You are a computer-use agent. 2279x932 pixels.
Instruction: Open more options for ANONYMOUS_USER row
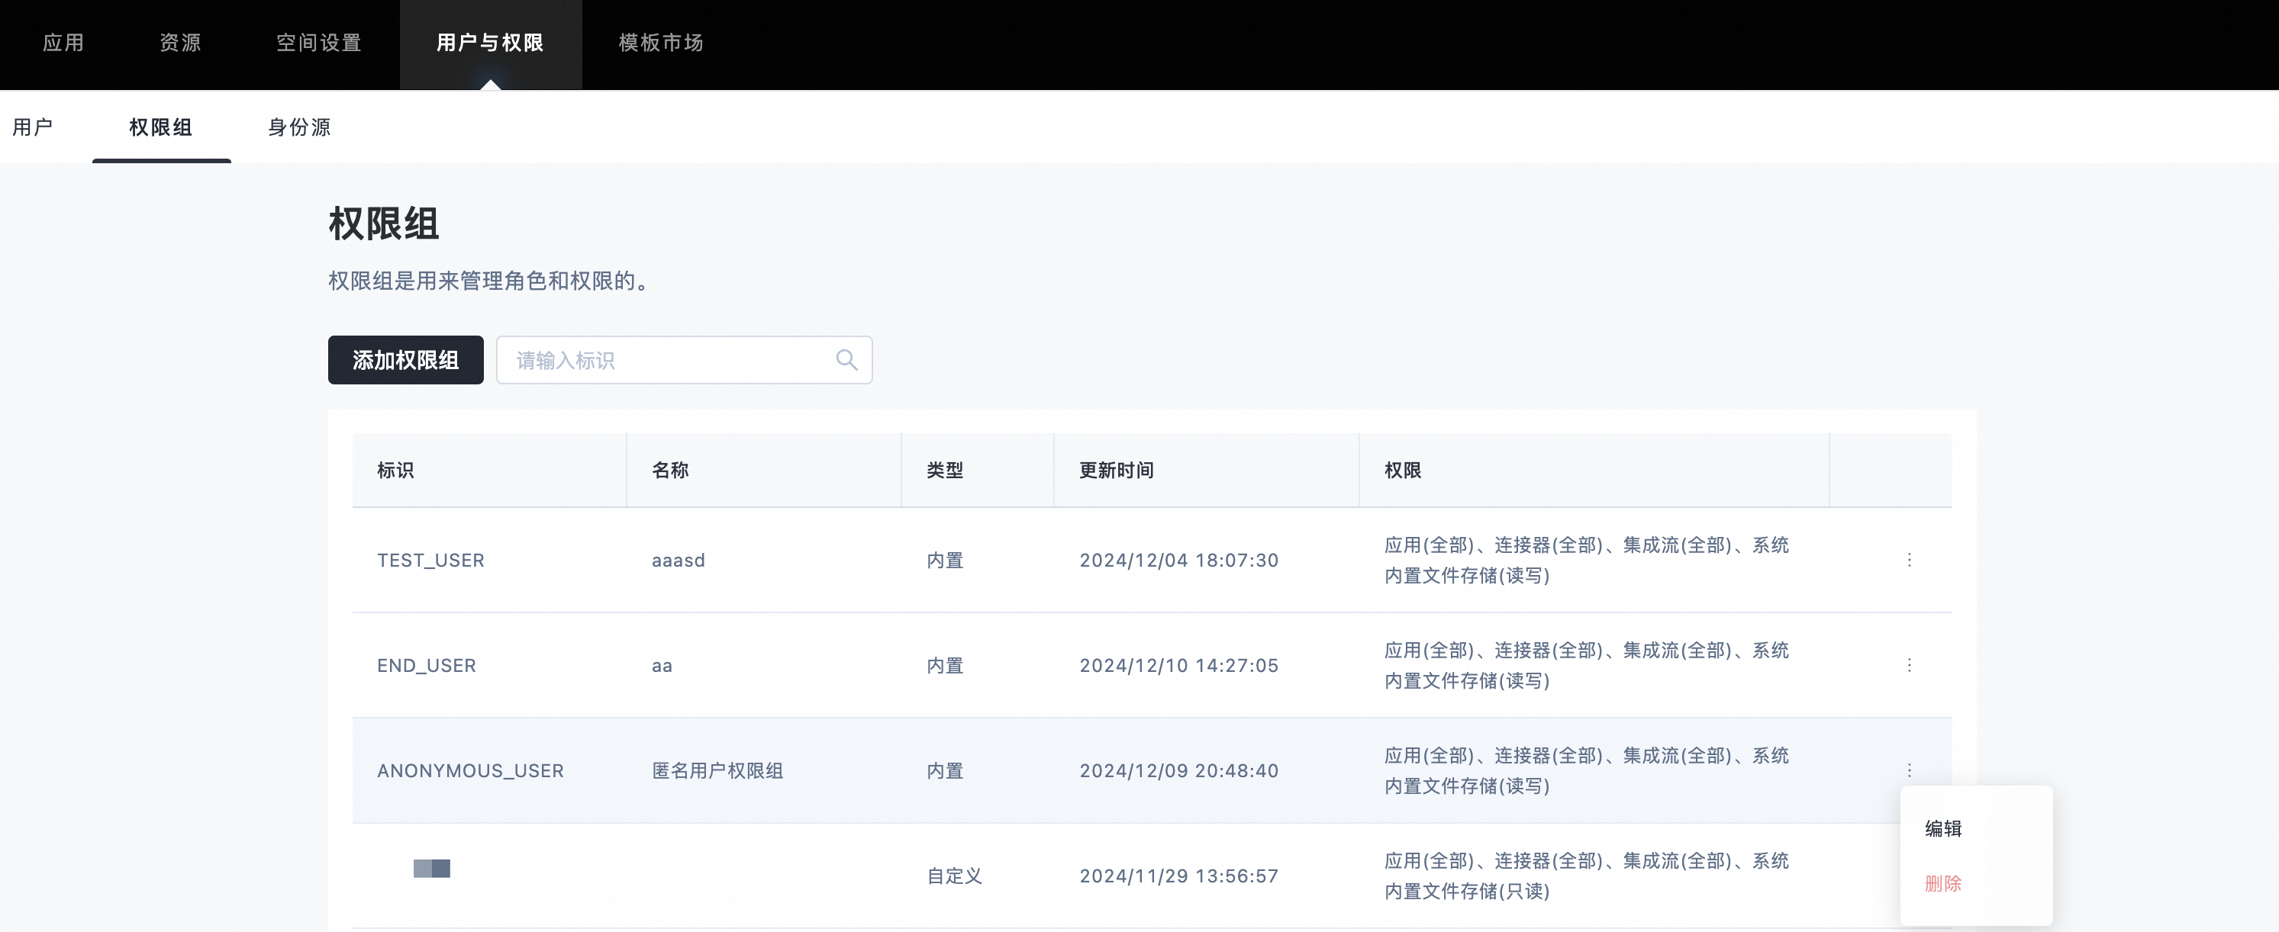[x=1909, y=770]
